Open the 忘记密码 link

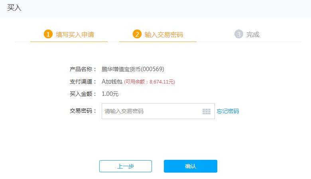(x=228, y=111)
